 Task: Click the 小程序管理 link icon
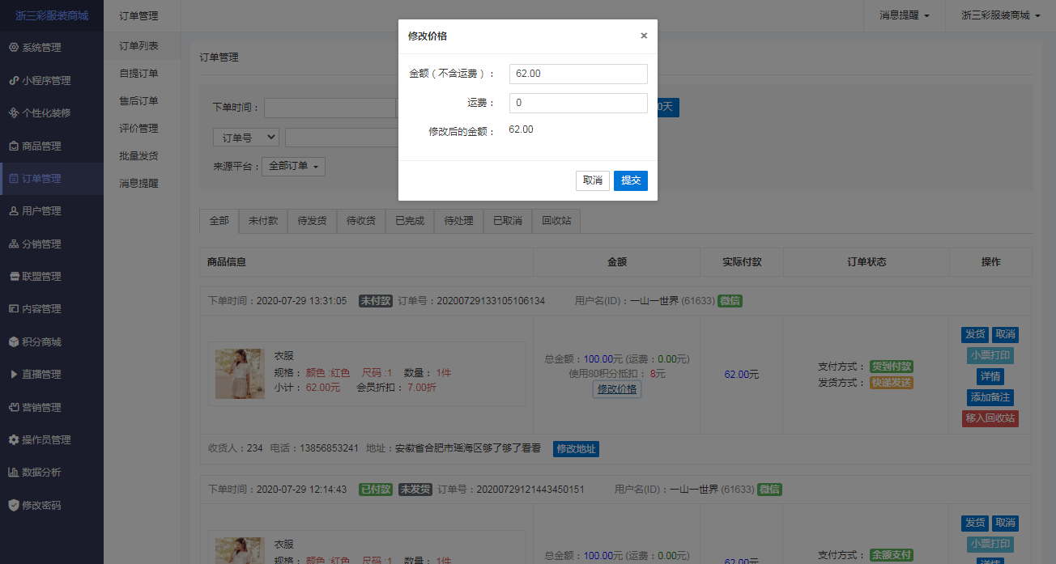[x=13, y=80]
